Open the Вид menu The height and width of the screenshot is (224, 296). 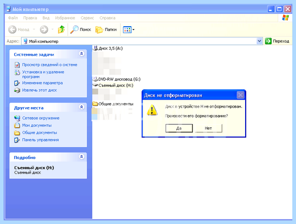(46, 18)
